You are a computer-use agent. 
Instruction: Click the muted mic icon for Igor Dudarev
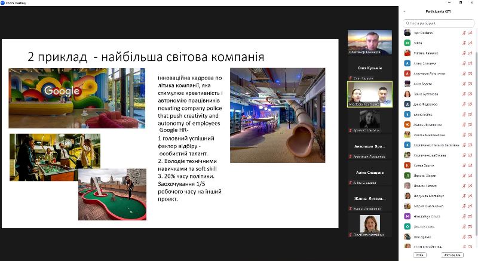coord(464,33)
